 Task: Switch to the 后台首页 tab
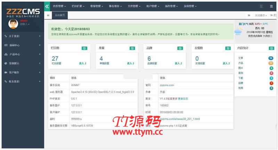(x=60, y=15)
